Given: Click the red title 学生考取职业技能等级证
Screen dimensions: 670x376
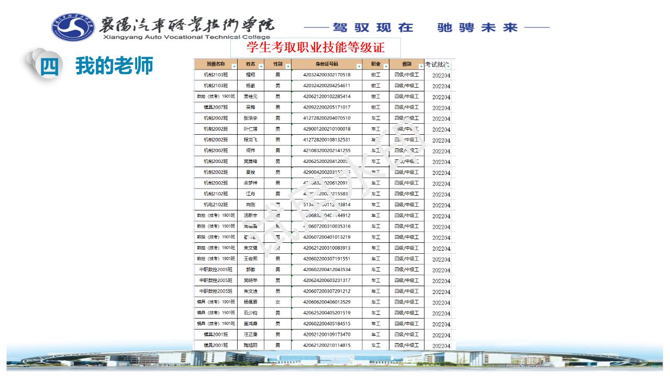Looking at the screenshot, I should point(315,48).
